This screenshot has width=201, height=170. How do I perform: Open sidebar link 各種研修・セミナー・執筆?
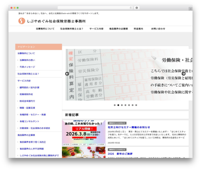pos(33,115)
